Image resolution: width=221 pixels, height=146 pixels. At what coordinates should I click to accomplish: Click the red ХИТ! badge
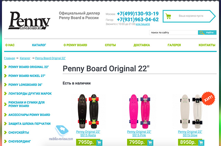tap(208, 98)
